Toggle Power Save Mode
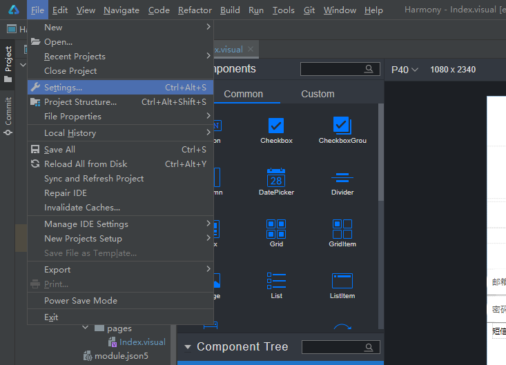This screenshot has width=506, height=365. pyautogui.click(x=81, y=301)
